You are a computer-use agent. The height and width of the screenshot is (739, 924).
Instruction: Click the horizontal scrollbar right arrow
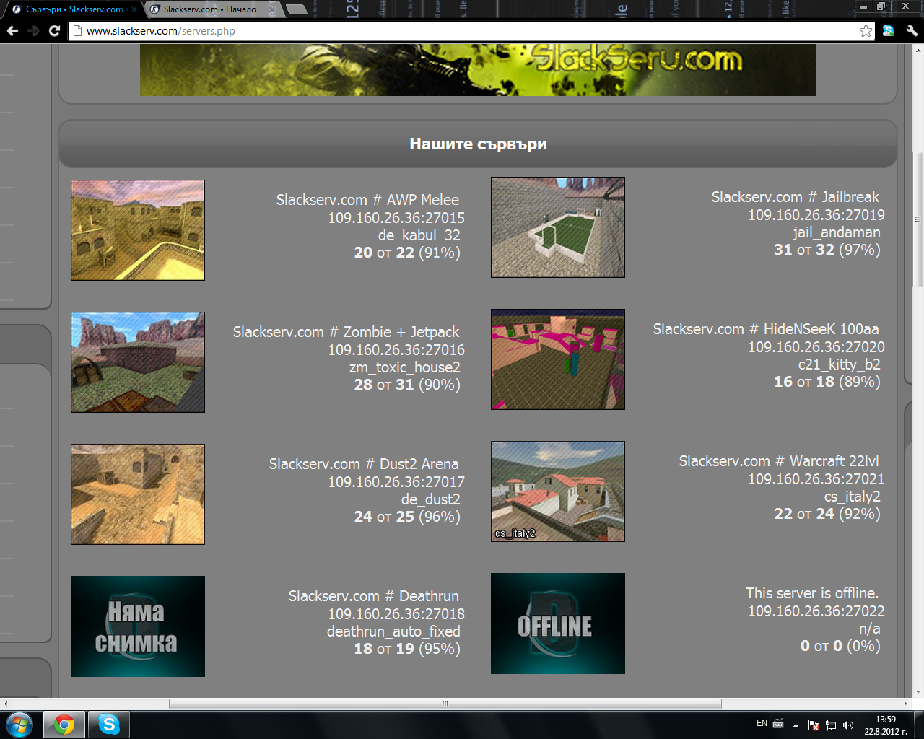click(x=905, y=704)
